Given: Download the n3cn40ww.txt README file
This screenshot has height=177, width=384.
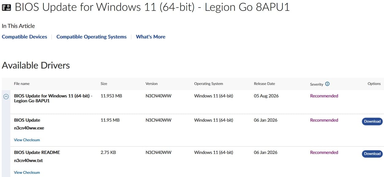Looking at the screenshot, I should pyautogui.click(x=372, y=154).
